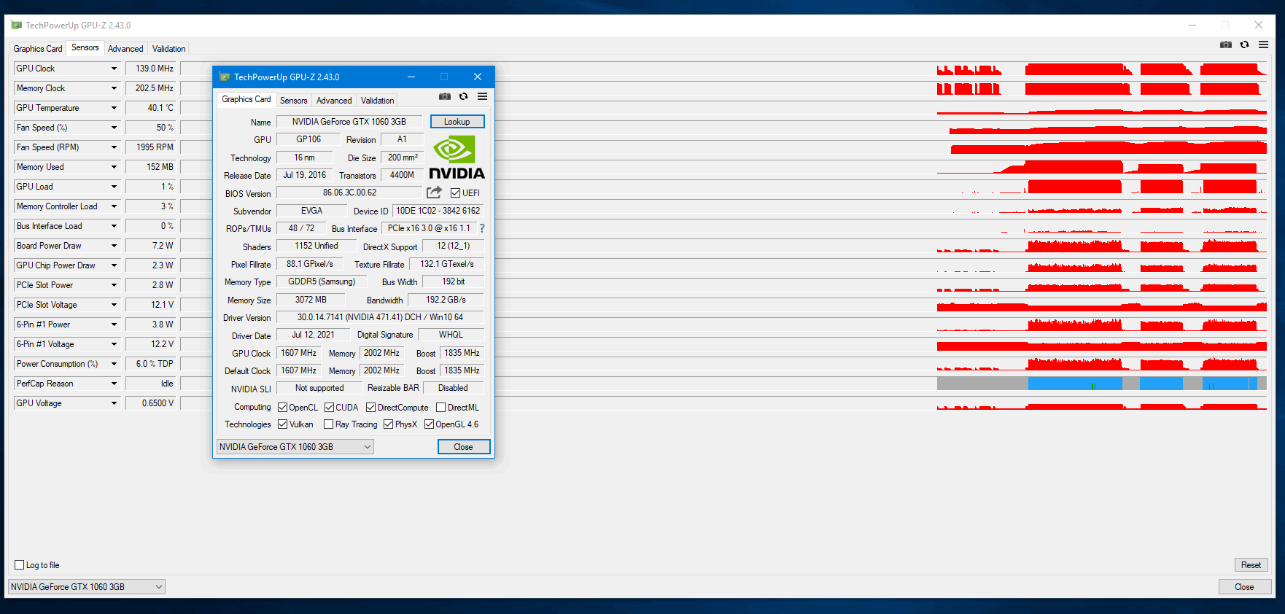This screenshot has height=614, width=1285.
Task: Switch to Sensors tab in front GPU-Z window
Action: point(294,101)
